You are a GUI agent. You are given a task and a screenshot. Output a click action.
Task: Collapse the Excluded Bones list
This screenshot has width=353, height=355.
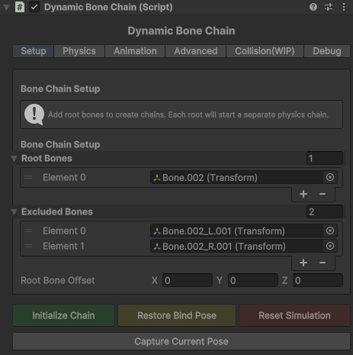[x=14, y=212]
